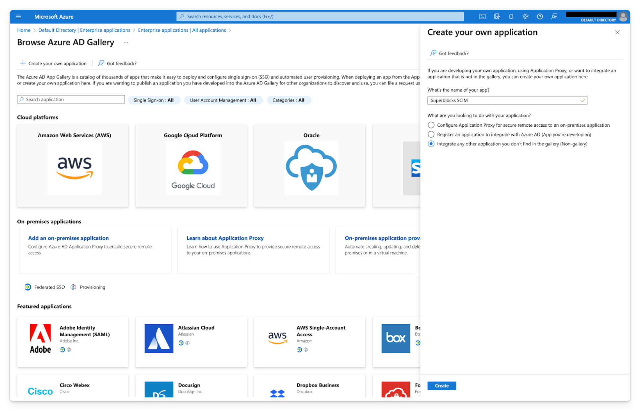This screenshot has width=640, height=411.
Task: Click the feedback icon near the profile avatar
Action: [555, 16]
